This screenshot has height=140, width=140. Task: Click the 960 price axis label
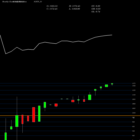[134, 122]
